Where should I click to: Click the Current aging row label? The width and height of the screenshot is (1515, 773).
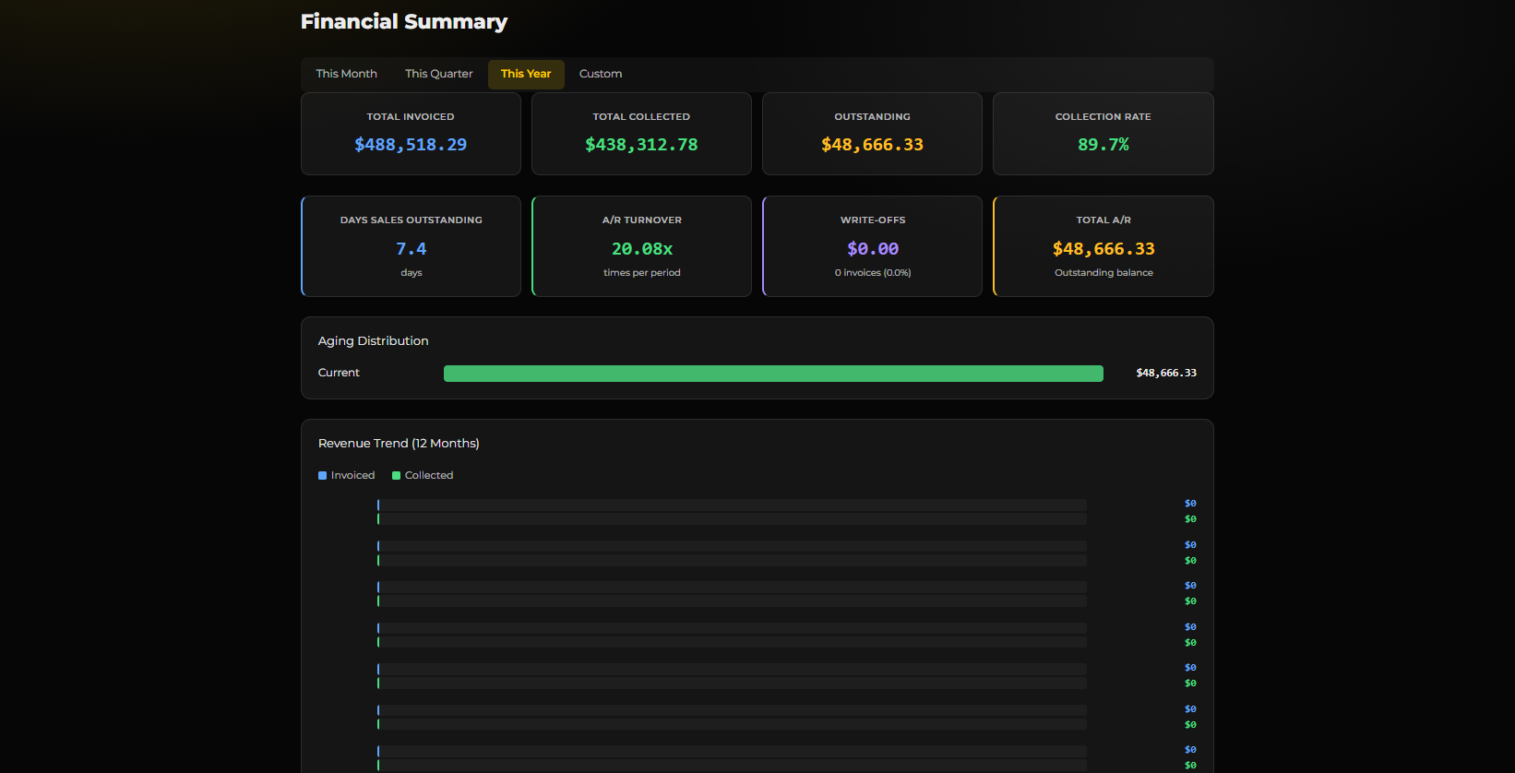point(339,373)
